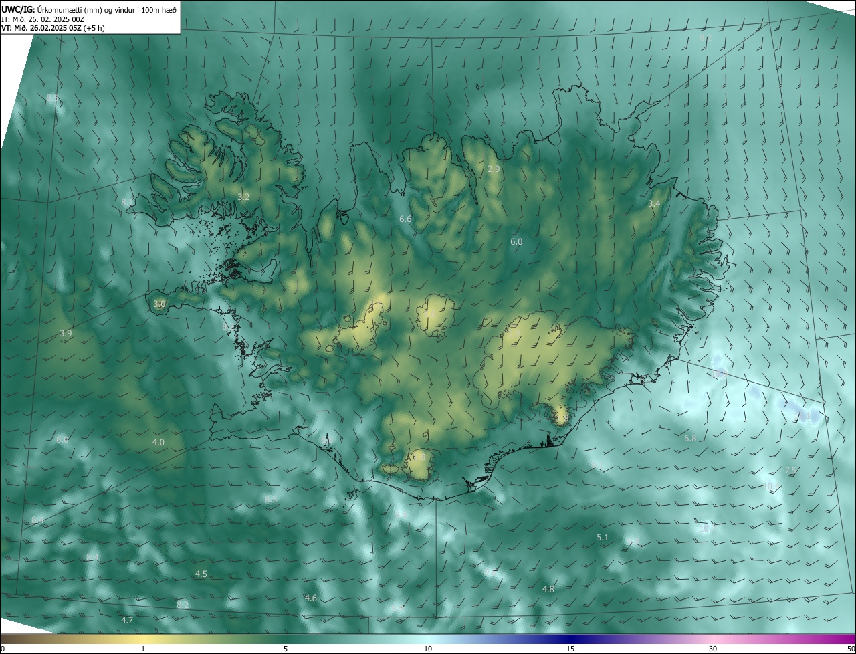The image size is (856, 654).
Task: Click the yellow section of the color bar
Action: tap(144, 639)
